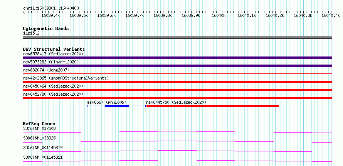Image resolution: width=343 pixels, height=166 pixels.
Task: Select the red nsv4202865 variant bar
Action: coord(177,82)
